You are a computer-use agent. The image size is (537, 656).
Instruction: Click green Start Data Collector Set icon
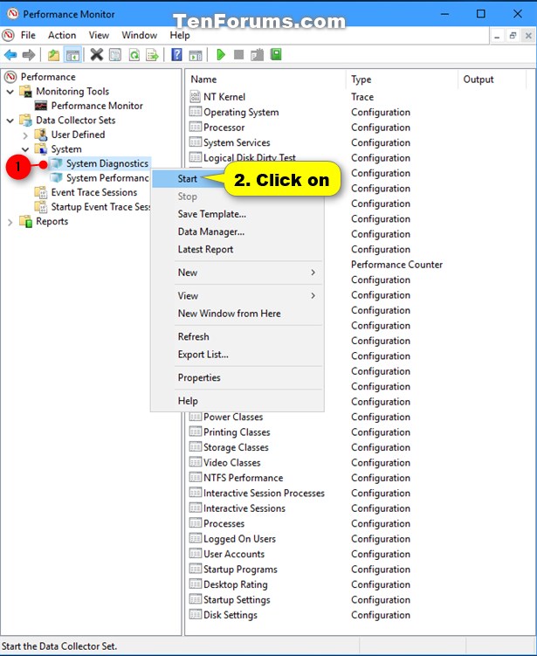pyautogui.click(x=221, y=55)
